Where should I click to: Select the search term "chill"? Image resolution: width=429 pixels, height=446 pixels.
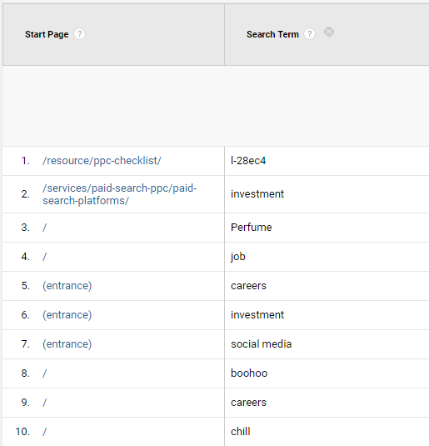click(241, 432)
